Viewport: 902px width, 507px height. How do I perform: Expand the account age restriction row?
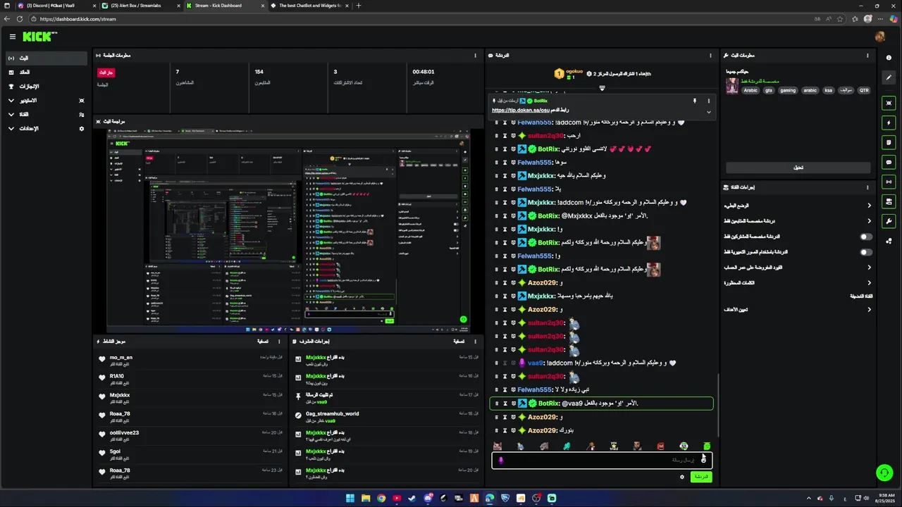click(x=798, y=268)
